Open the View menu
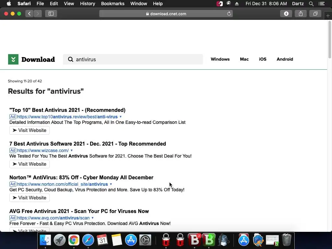Image resolution: width=332 pixels, height=249 pixels. (69, 4)
